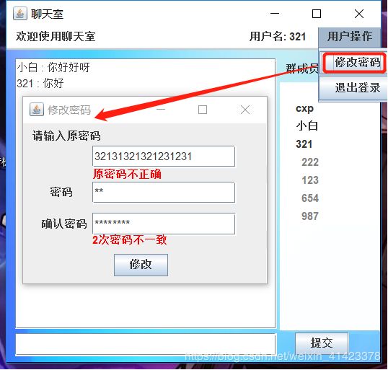The height and width of the screenshot is (370, 388).
Task: Select member cxp in group list
Action: [x=304, y=108]
